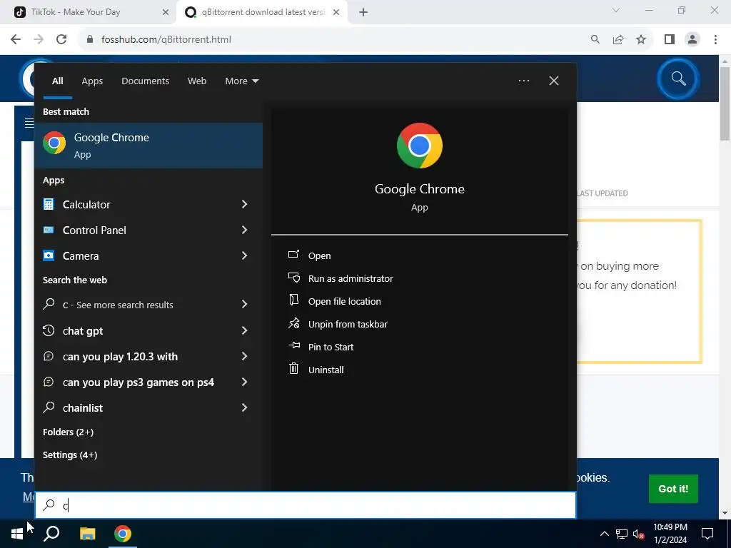This screenshot has width=731, height=548.
Task: Go back in Chrome
Action: (16, 40)
